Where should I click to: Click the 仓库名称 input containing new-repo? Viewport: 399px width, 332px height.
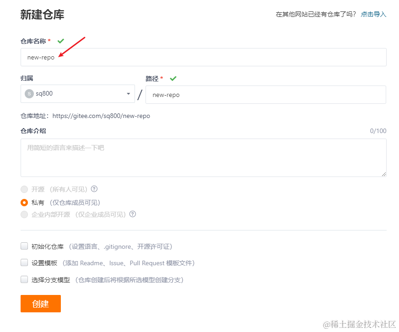tap(203, 57)
